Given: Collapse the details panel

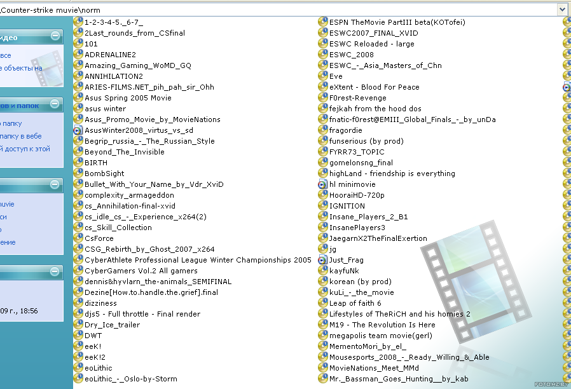Looking at the screenshot, I should (x=55, y=271).
